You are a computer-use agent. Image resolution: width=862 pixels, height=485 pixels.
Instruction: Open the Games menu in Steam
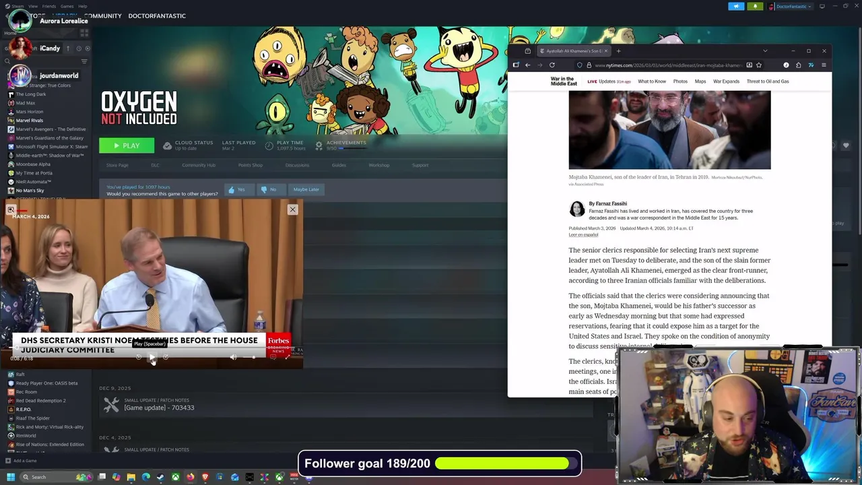click(67, 6)
